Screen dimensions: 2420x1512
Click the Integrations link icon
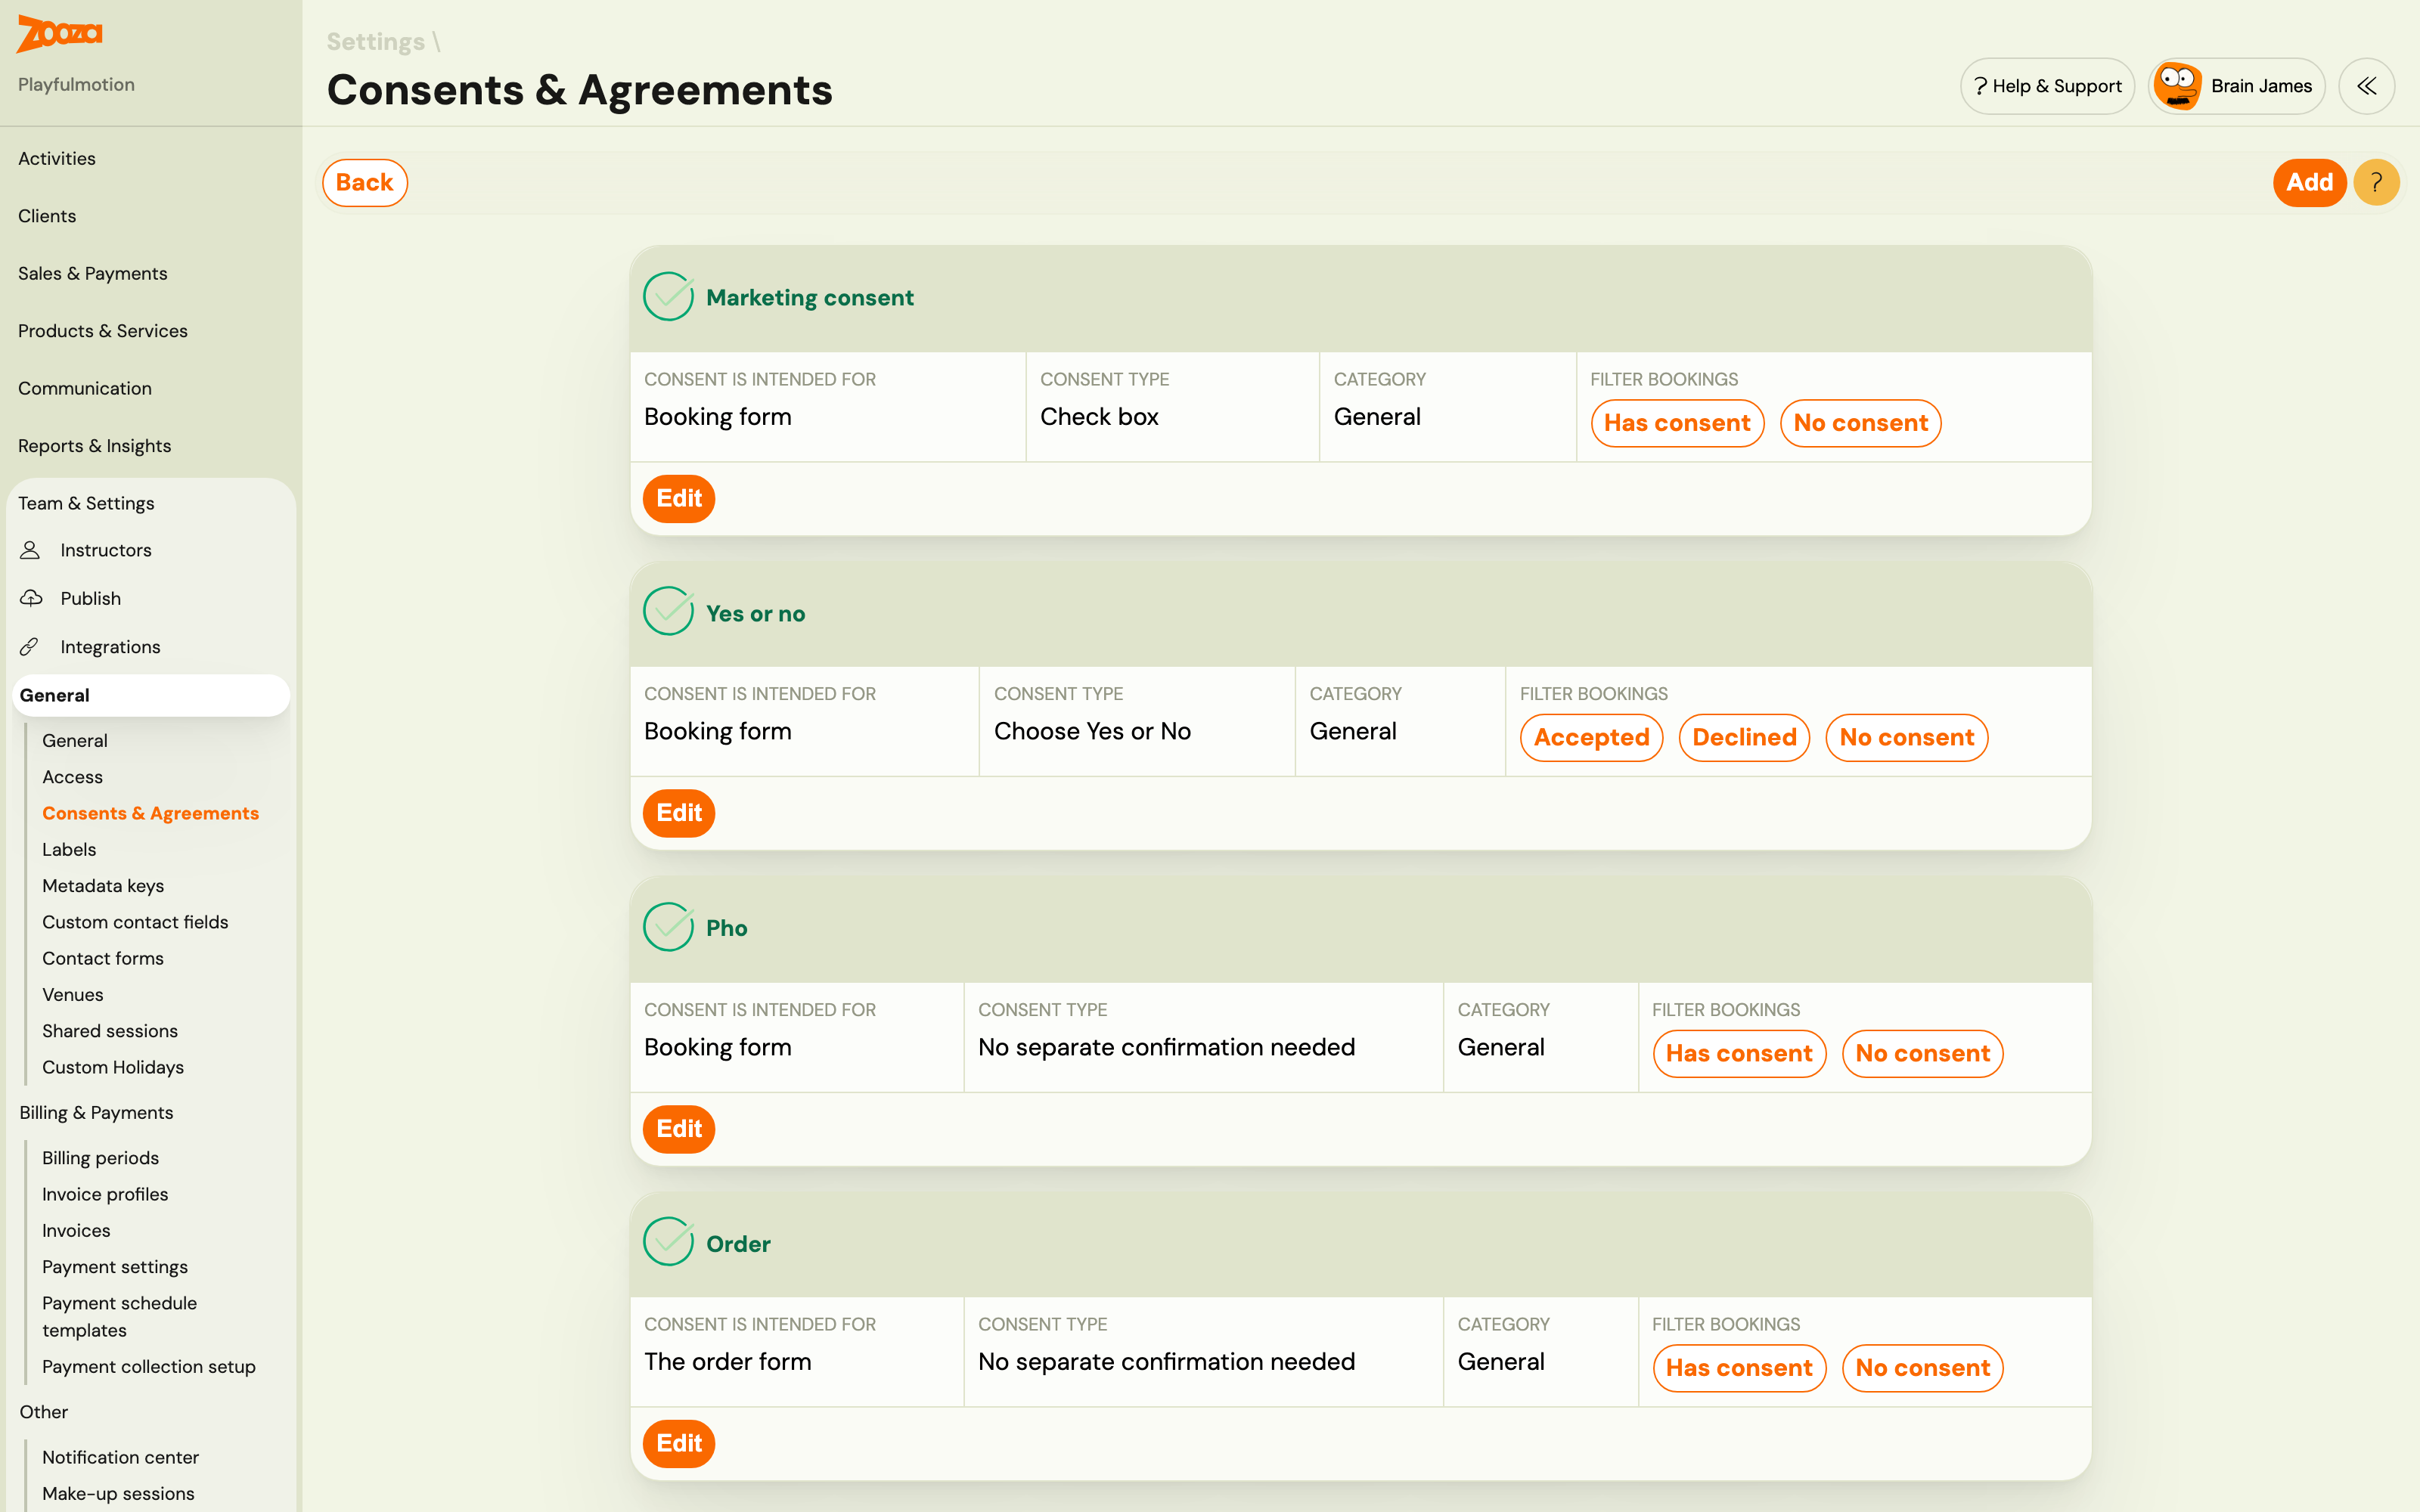tap(30, 647)
